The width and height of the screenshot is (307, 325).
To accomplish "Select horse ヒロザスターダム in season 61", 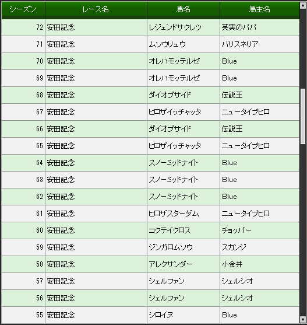I will 174,214.
